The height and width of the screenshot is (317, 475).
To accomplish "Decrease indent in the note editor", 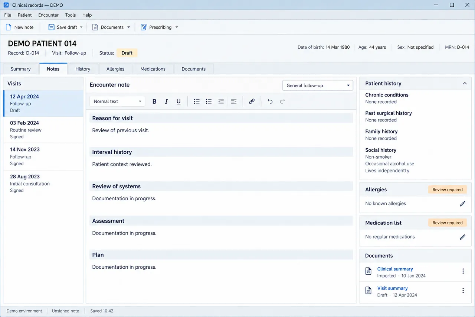I will coord(221,101).
